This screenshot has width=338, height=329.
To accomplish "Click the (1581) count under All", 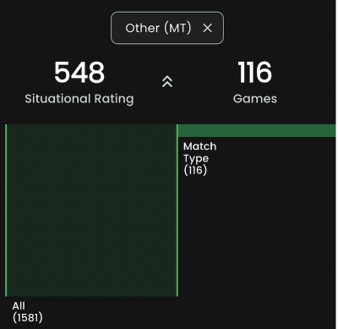I will [x=27, y=318].
